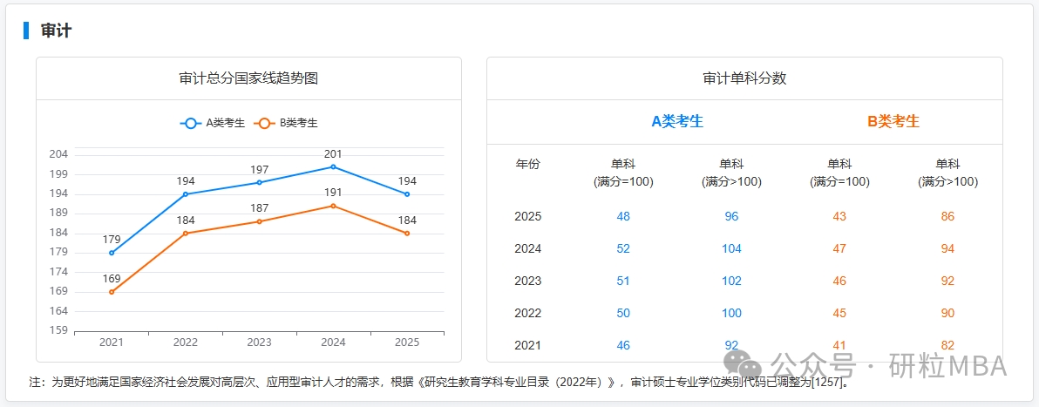Image resolution: width=1039 pixels, height=407 pixels.
Task: Click the 2025 label on chart x-axis
Action: [407, 343]
